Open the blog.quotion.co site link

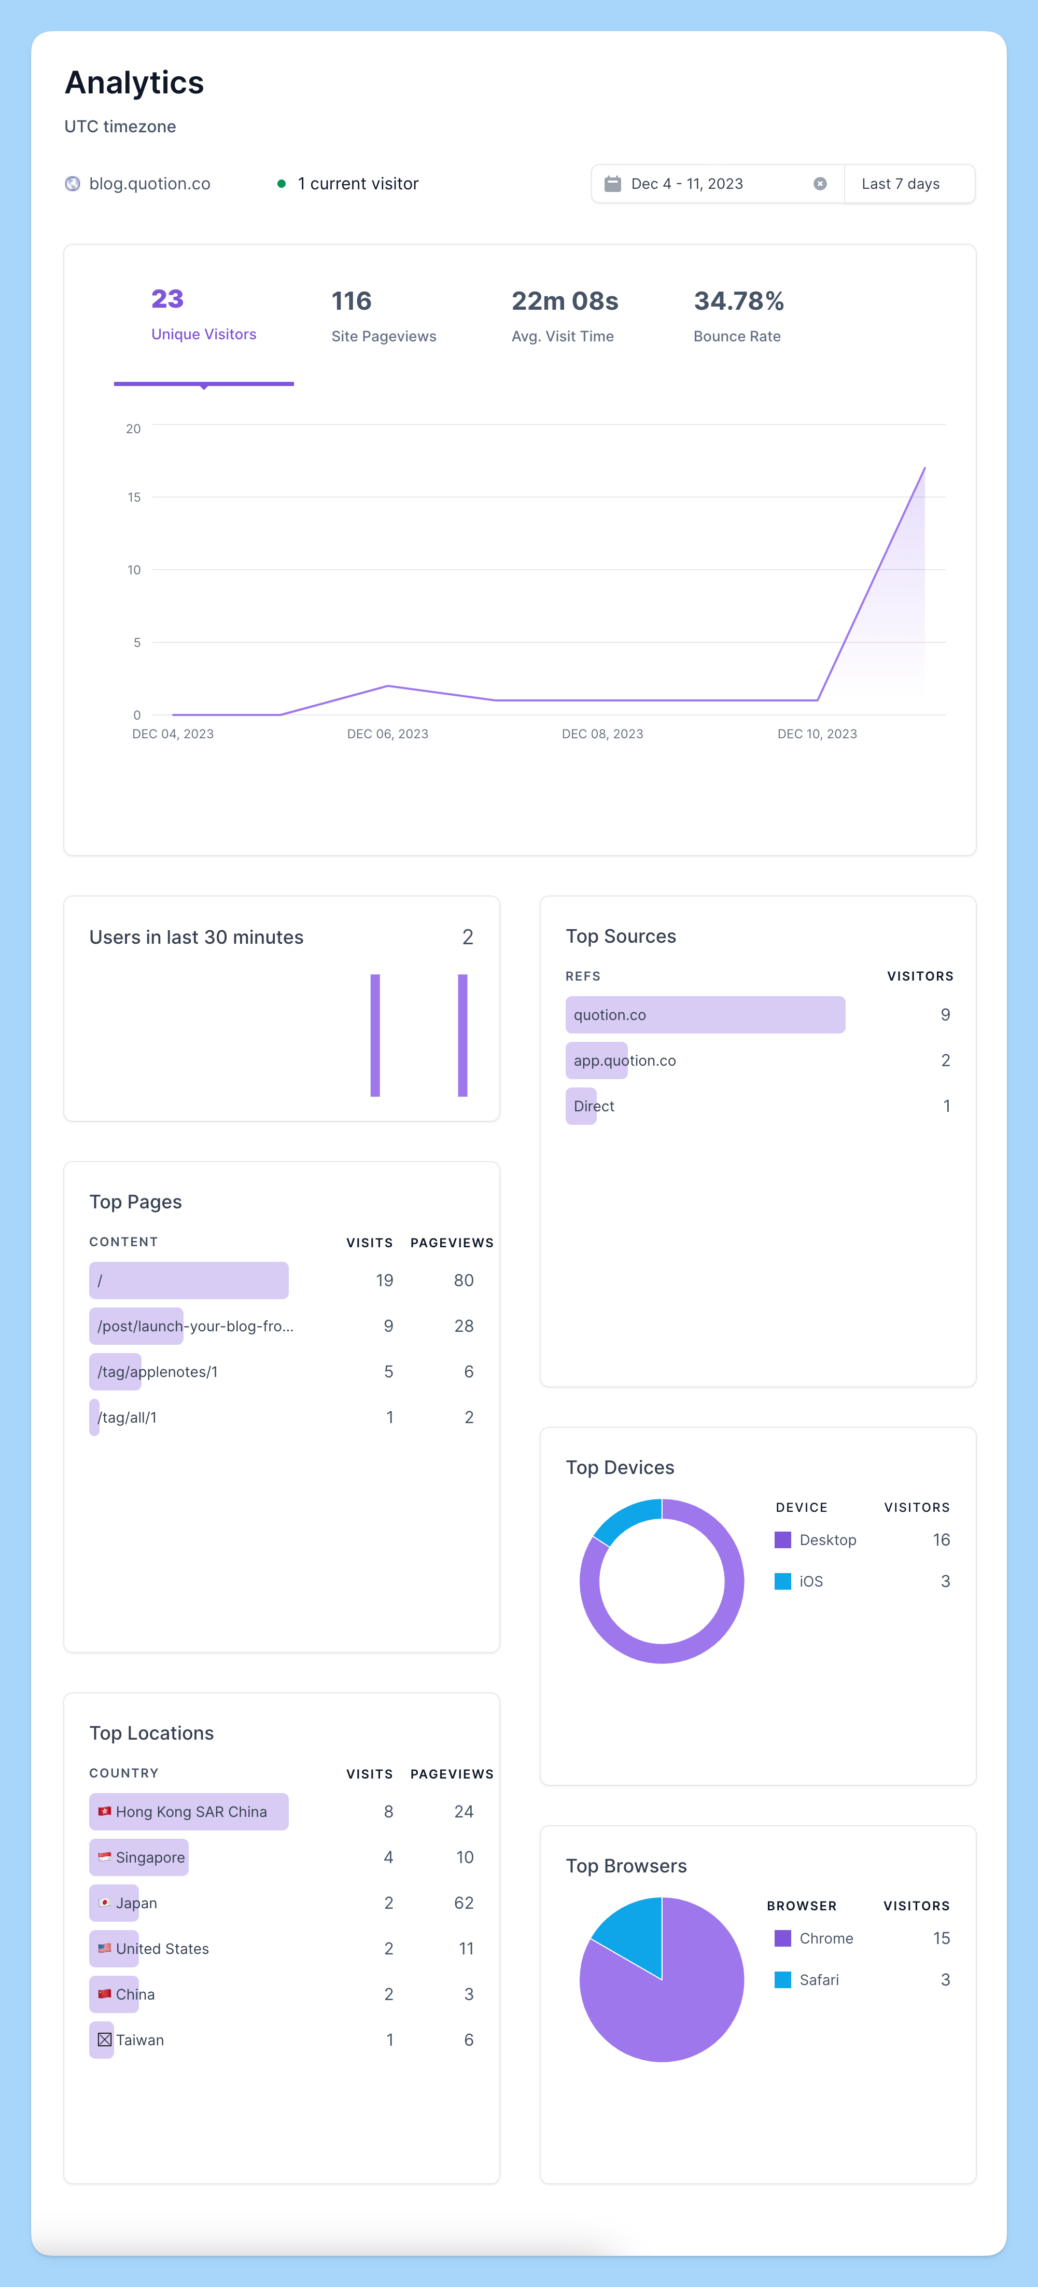(x=149, y=184)
